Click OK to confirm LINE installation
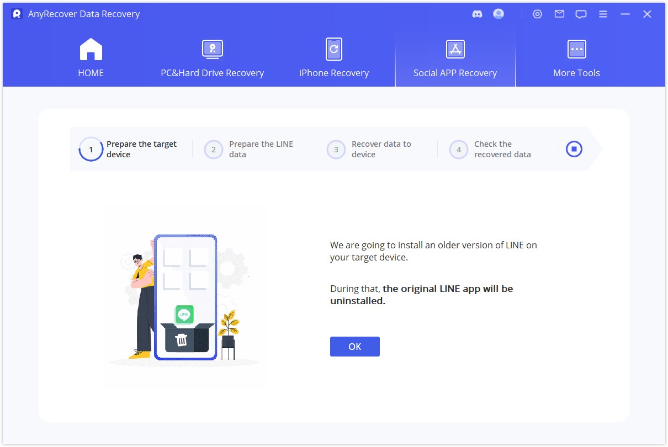The width and height of the screenshot is (668, 447). click(x=354, y=346)
